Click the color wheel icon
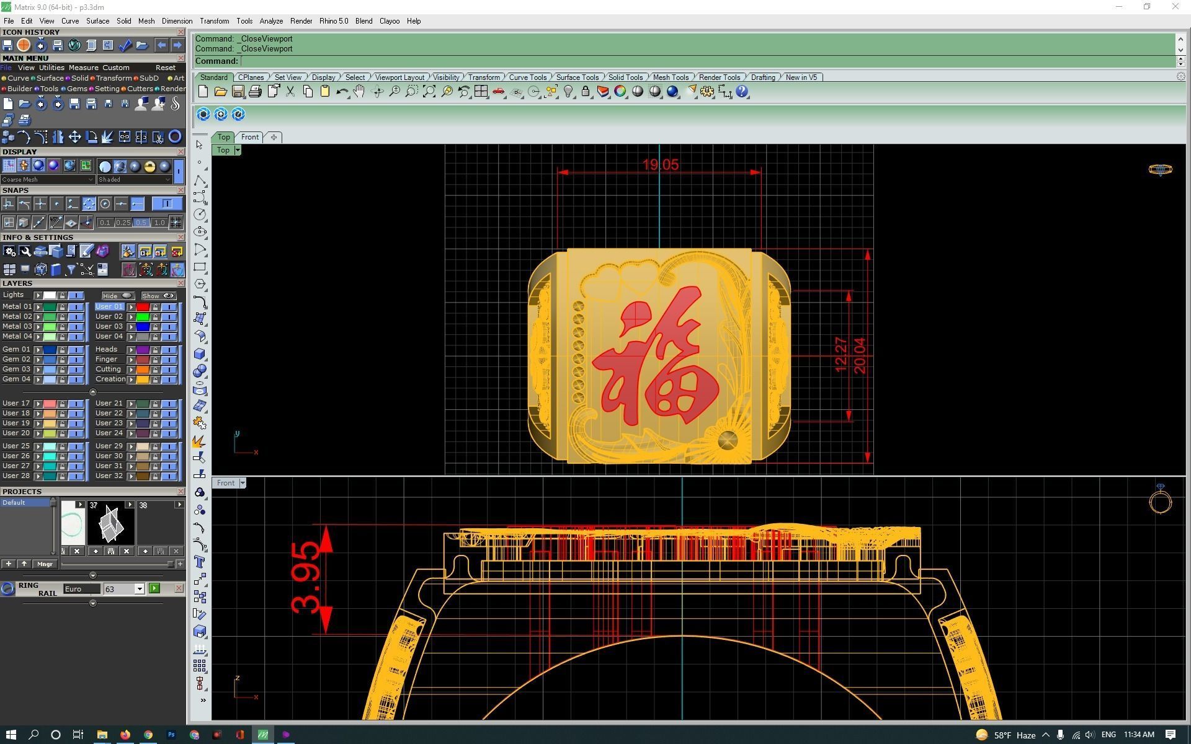This screenshot has height=744, width=1191. (620, 92)
